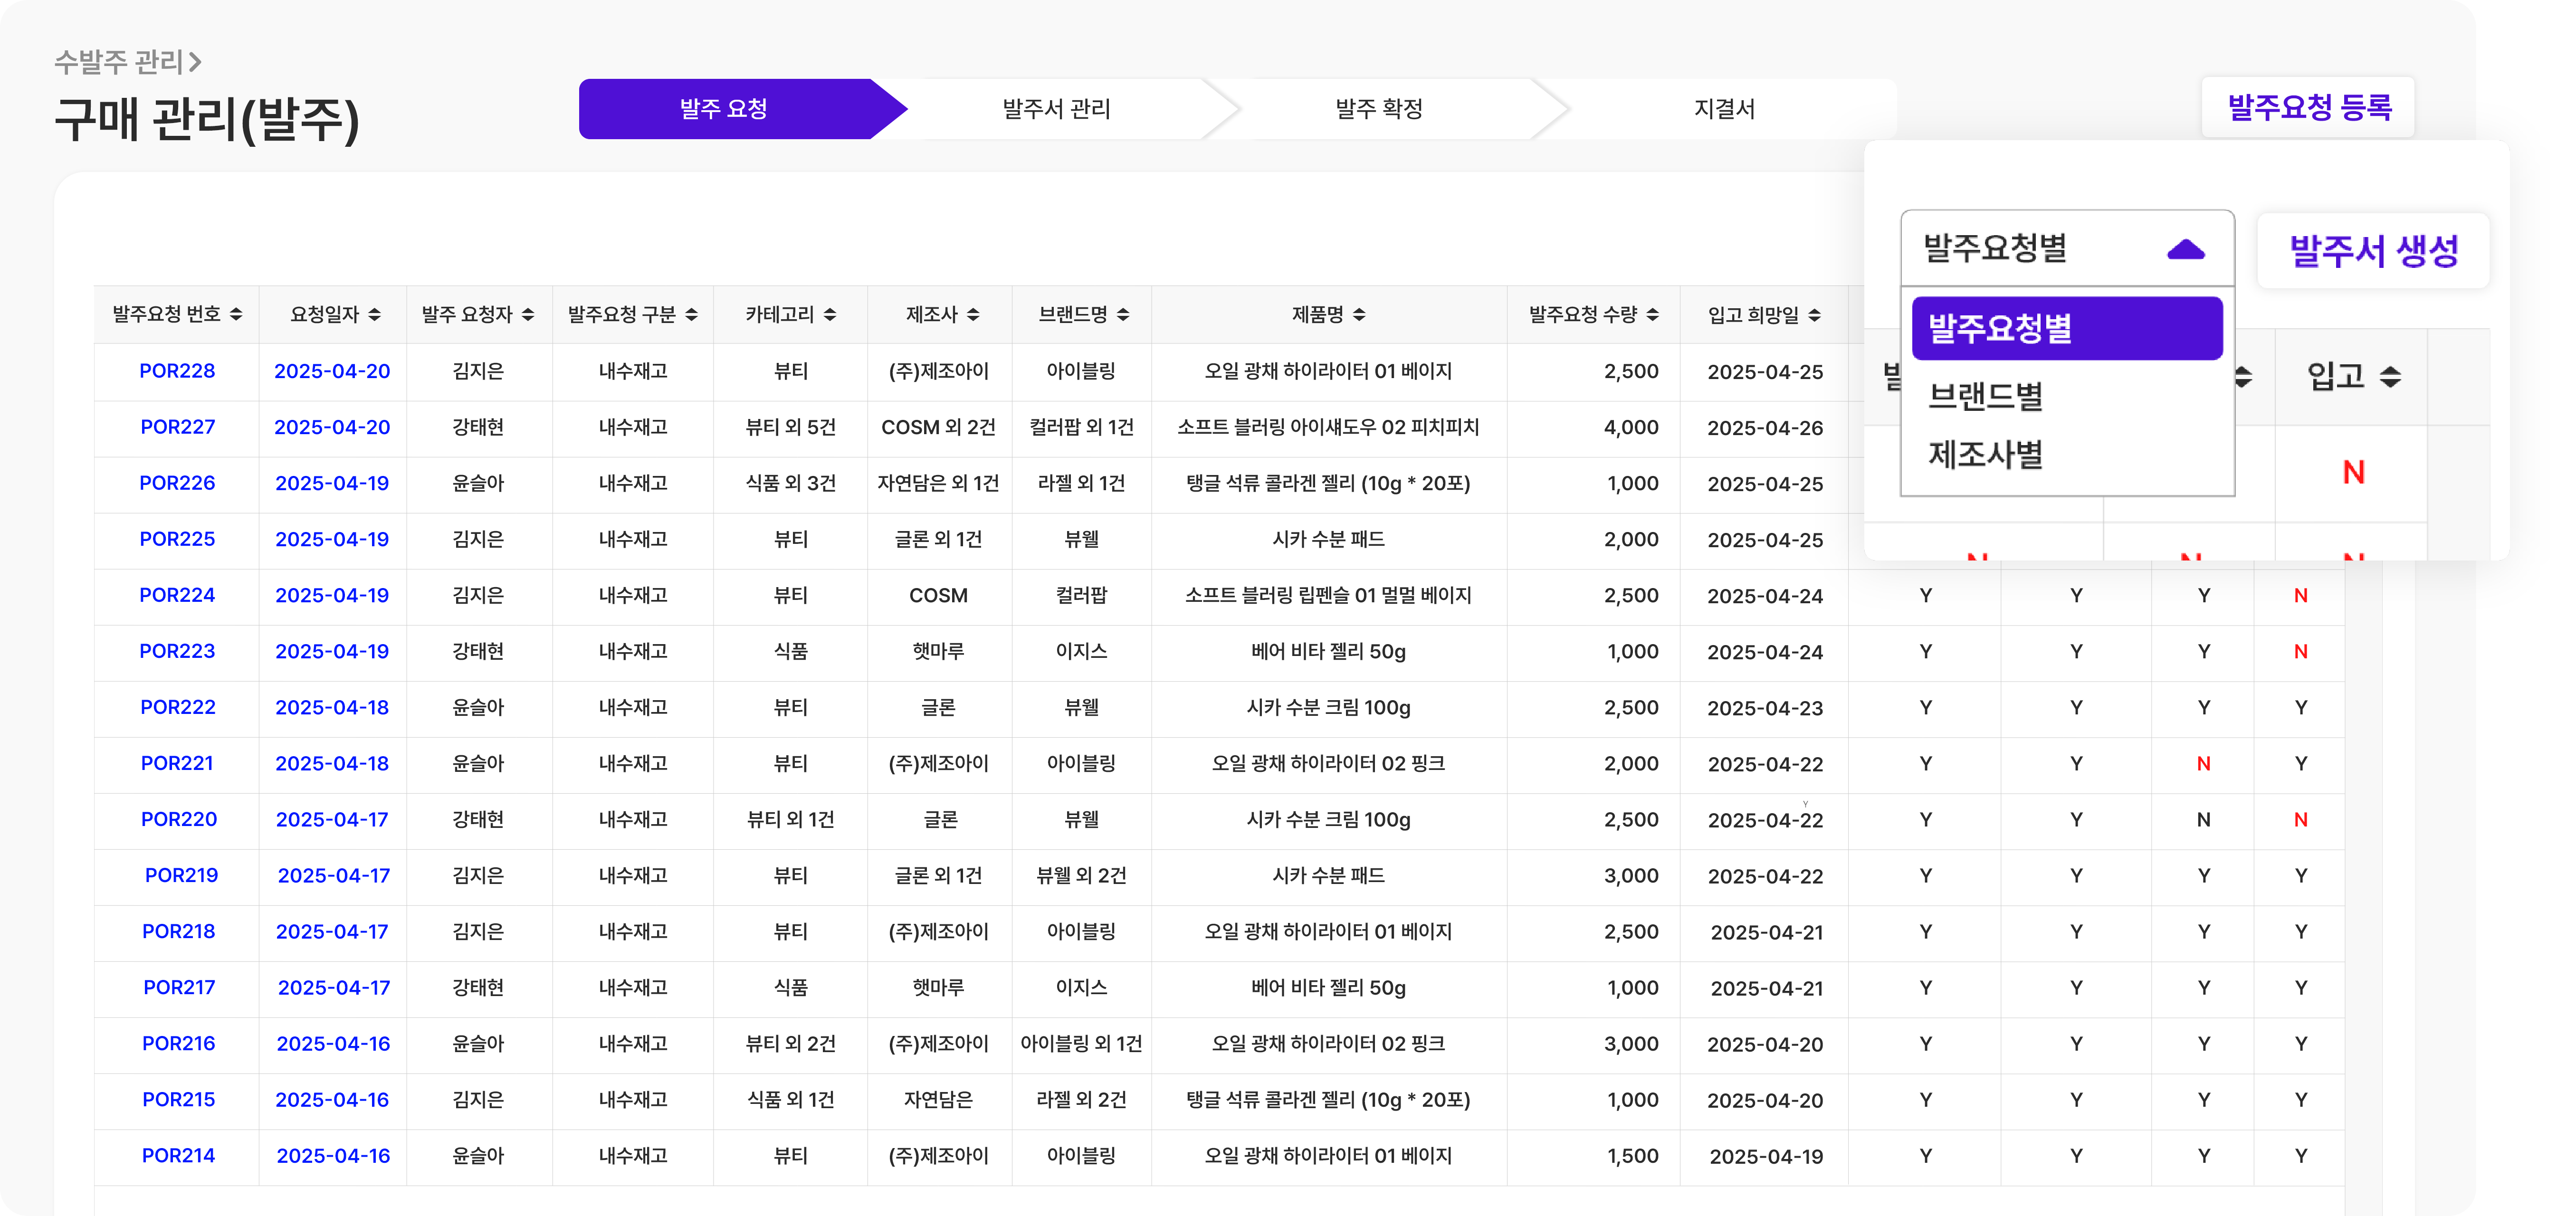Image resolution: width=2576 pixels, height=1216 pixels.
Task: Open order request POR222
Action: [177, 707]
